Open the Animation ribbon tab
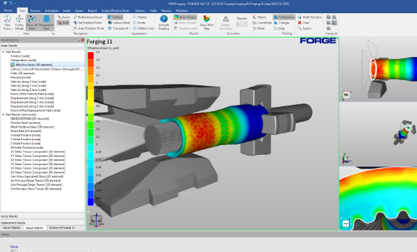This screenshot has height=252, width=417. tap(51, 10)
